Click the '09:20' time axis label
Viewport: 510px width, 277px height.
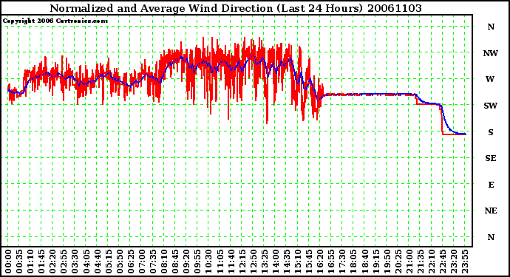186,261
